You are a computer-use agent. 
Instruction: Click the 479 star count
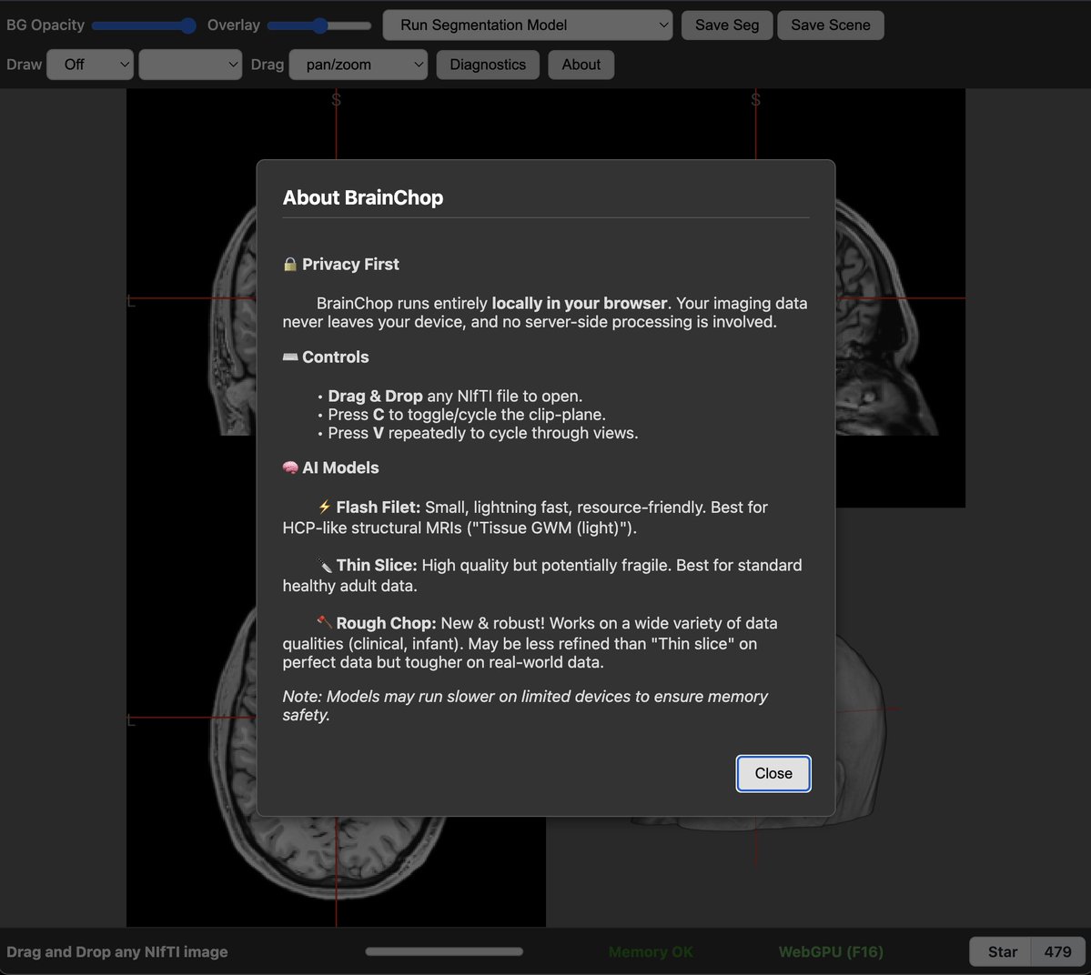click(1057, 951)
